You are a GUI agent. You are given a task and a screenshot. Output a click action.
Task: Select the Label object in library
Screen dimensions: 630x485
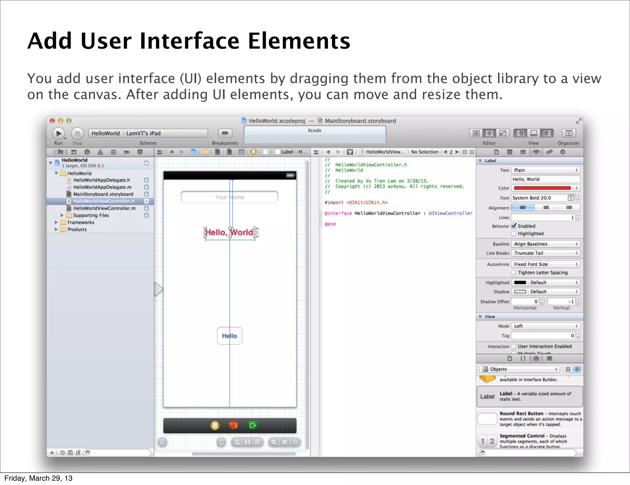point(530,396)
